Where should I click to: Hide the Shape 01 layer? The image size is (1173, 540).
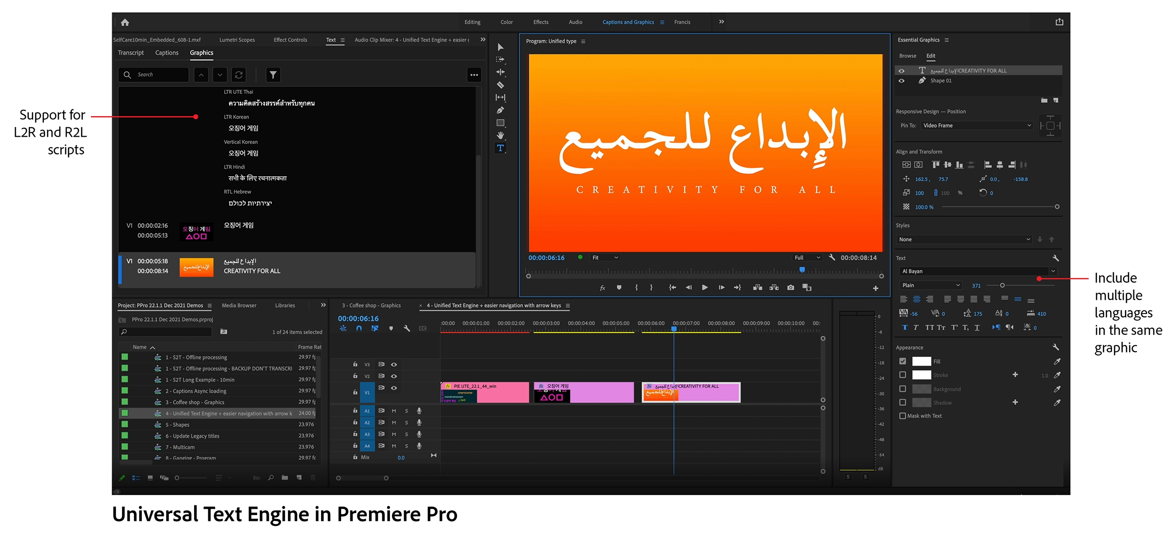coord(902,81)
